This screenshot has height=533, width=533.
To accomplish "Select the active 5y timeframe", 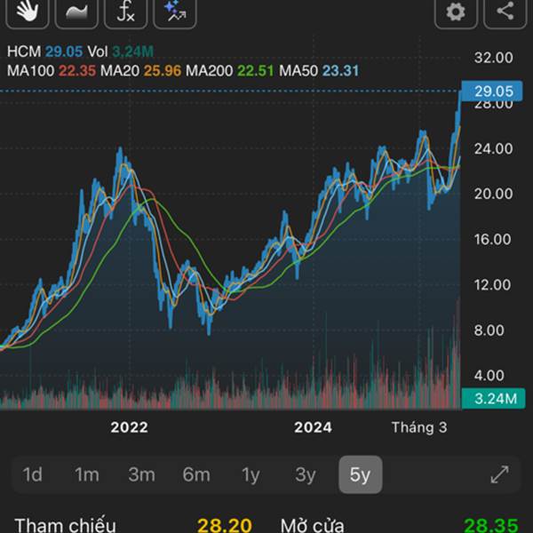I will point(361,474).
